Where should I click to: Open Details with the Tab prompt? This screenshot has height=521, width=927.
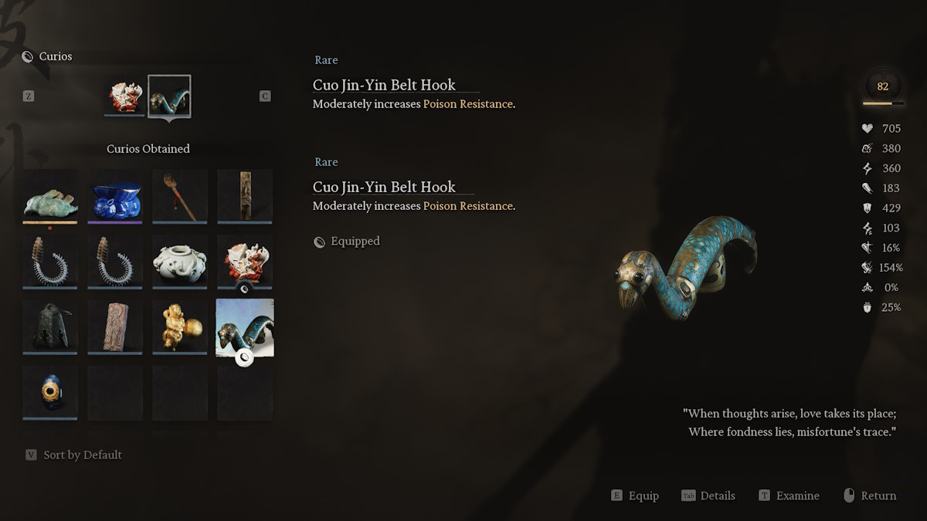[x=708, y=496]
